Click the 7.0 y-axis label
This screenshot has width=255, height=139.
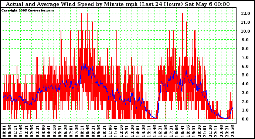click(x=245, y=57)
